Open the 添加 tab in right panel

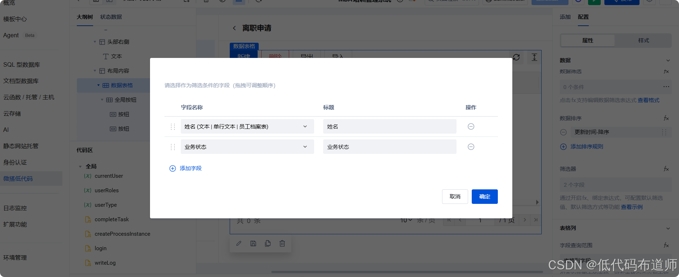[x=565, y=17]
